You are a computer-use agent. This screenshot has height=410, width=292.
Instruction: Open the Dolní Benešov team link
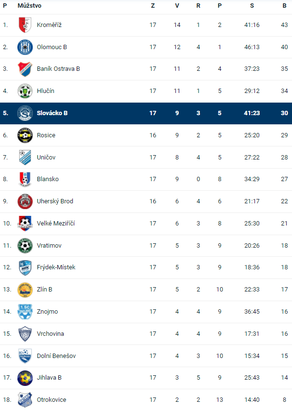coord(56,356)
